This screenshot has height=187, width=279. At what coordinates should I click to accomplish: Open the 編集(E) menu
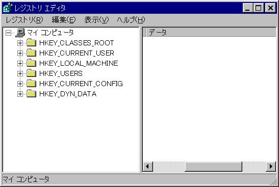coord(64,20)
